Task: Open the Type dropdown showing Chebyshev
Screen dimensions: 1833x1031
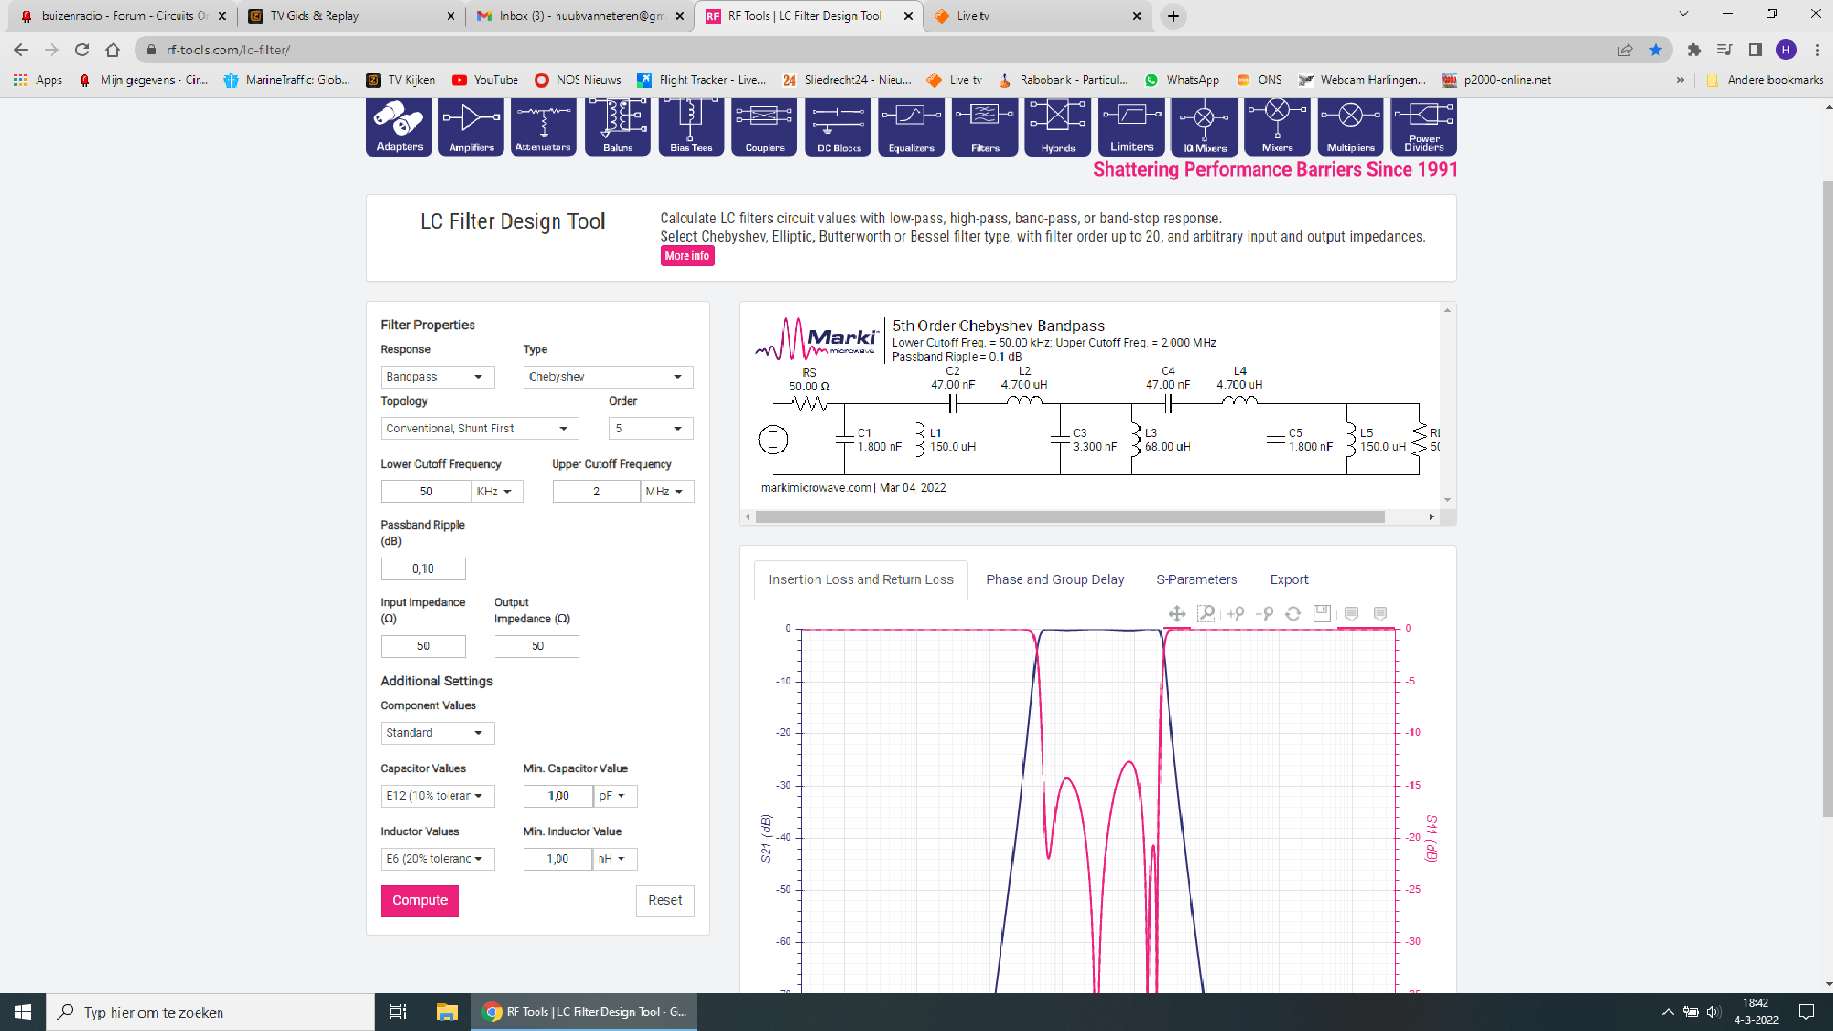Action: click(x=608, y=377)
